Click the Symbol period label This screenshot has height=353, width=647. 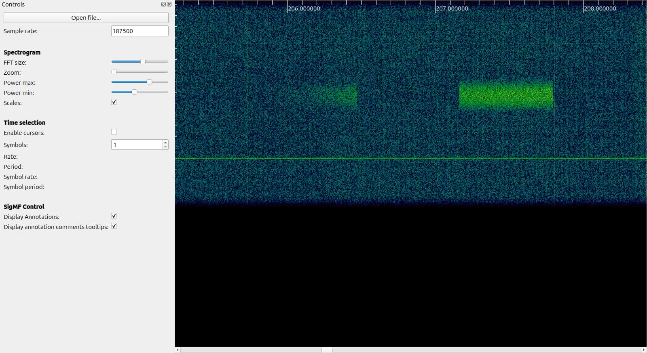[24, 187]
